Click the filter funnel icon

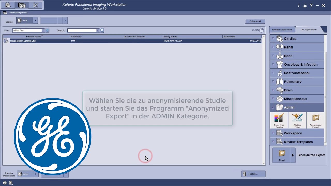tap(47, 30)
